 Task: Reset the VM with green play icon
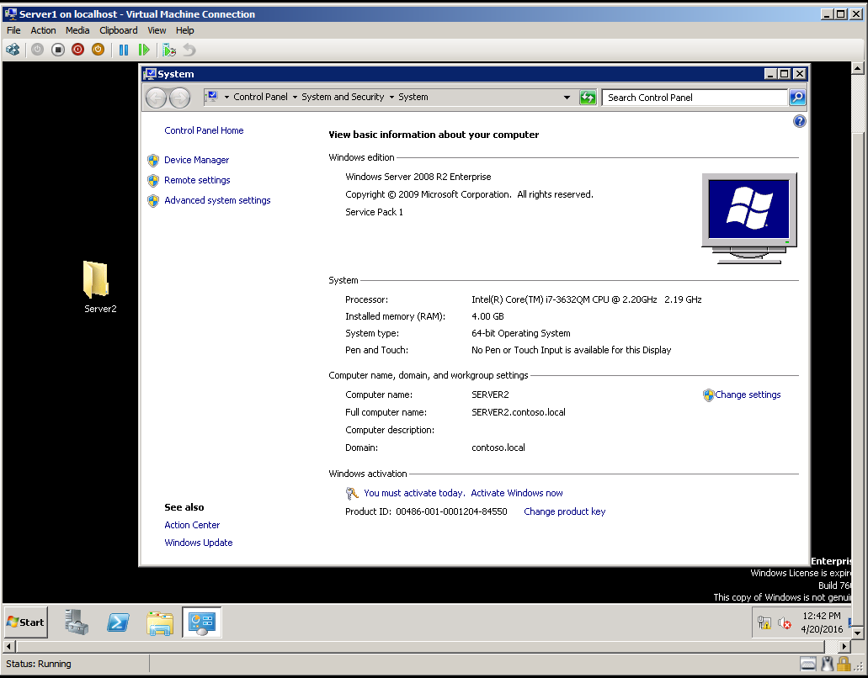coord(144,50)
